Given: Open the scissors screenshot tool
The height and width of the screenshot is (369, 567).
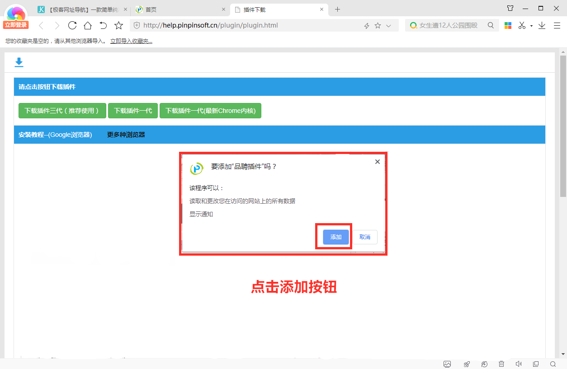Looking at the screenshot, I should [x=522, y=25].
